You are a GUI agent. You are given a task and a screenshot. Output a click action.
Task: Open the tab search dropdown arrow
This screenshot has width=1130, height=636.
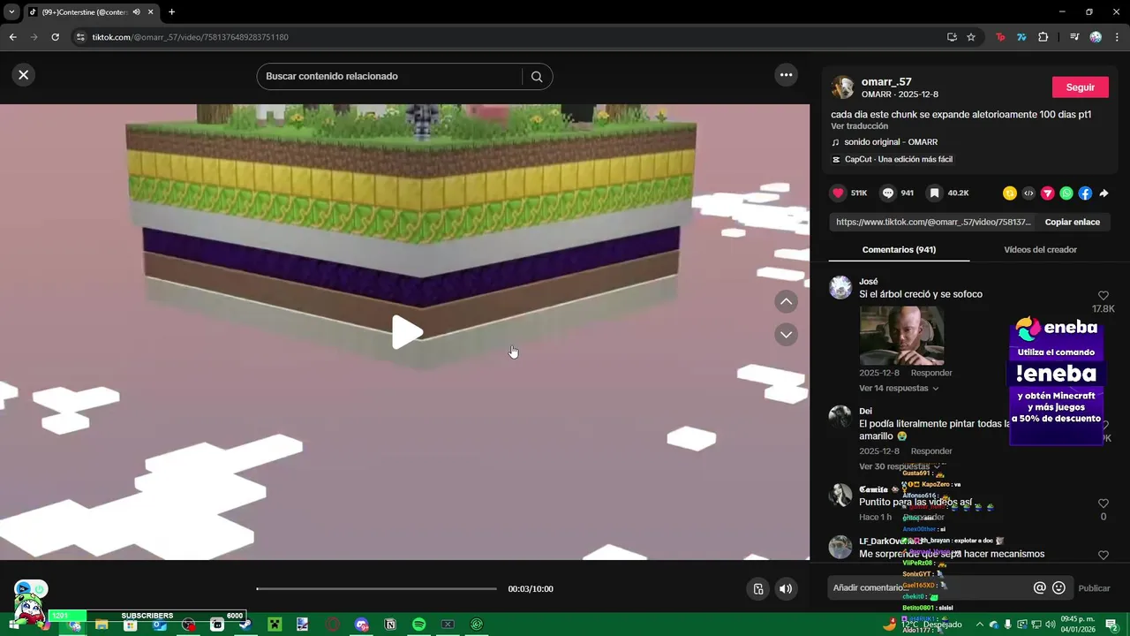11,12
